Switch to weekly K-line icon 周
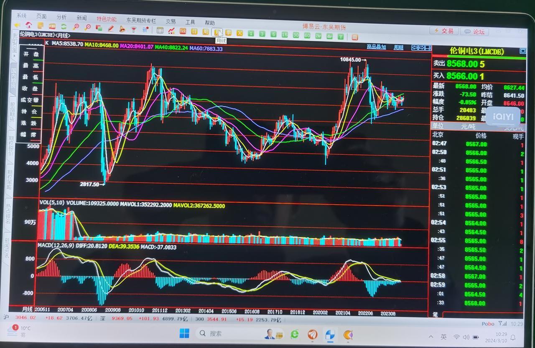 (206, 32)
